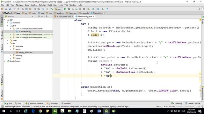Screen dimensions: 204x114
Task: Click the Replace icon in toolbar
Action: pyautogui.click(x=39, y=9)
